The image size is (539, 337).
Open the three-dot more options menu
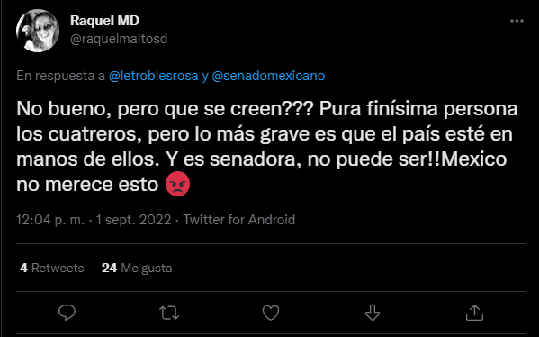[517, 21]
